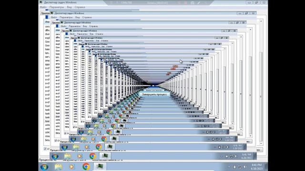Viewport: 305px width, 171px height.
Task: Select the lsas process row in outermost list
Action: [47, 49]
